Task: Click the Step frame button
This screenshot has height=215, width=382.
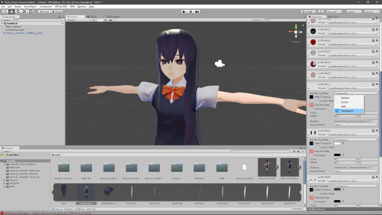Action: [x=197, y=12]
